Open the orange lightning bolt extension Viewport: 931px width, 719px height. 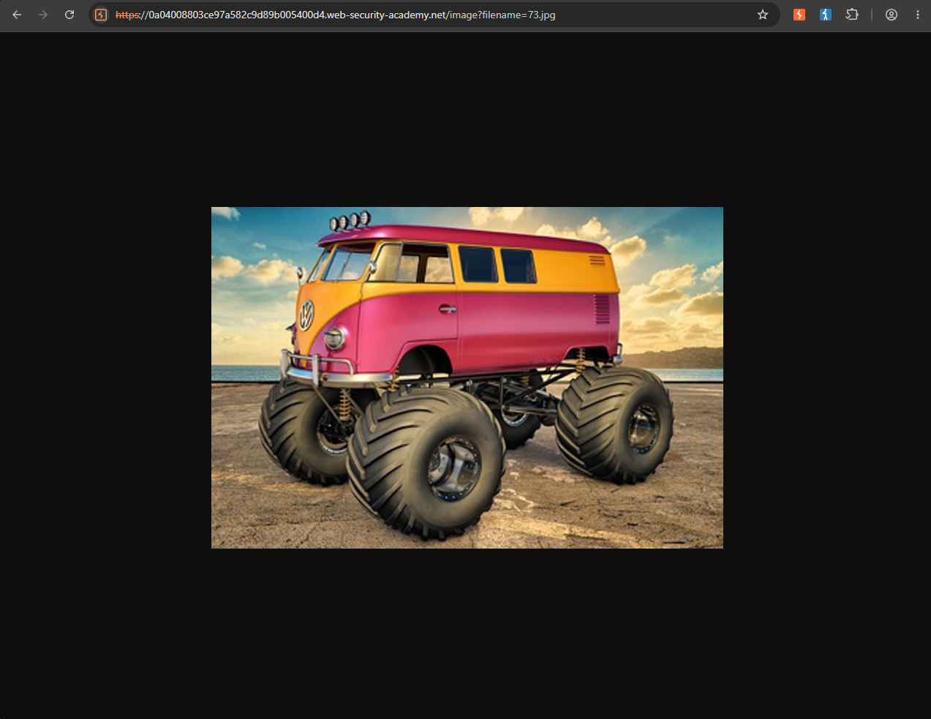click(x=799, y=15)
